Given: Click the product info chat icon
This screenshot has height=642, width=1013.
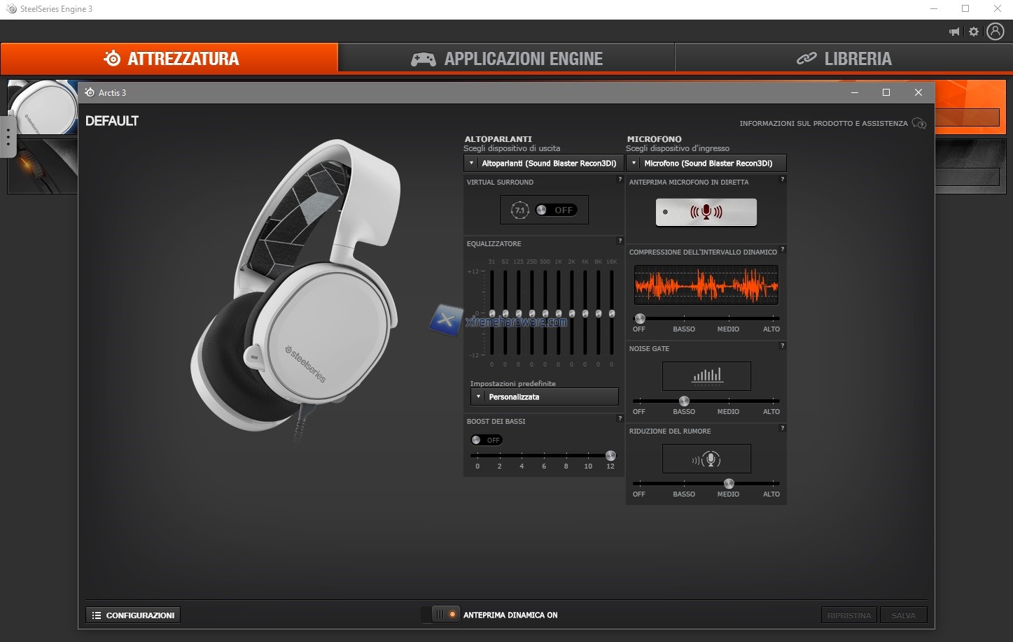Looking at the screenshot, I should click(x=919, y=124).
